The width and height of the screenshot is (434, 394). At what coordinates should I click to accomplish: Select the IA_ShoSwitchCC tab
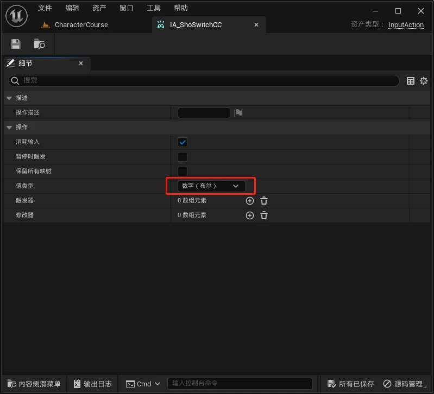pyautogui.click(x=209, y=24)
